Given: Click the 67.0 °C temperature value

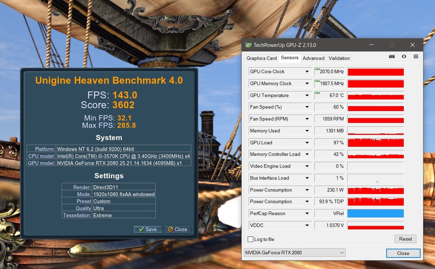Looking at the screenshot, I should (329, 96).
